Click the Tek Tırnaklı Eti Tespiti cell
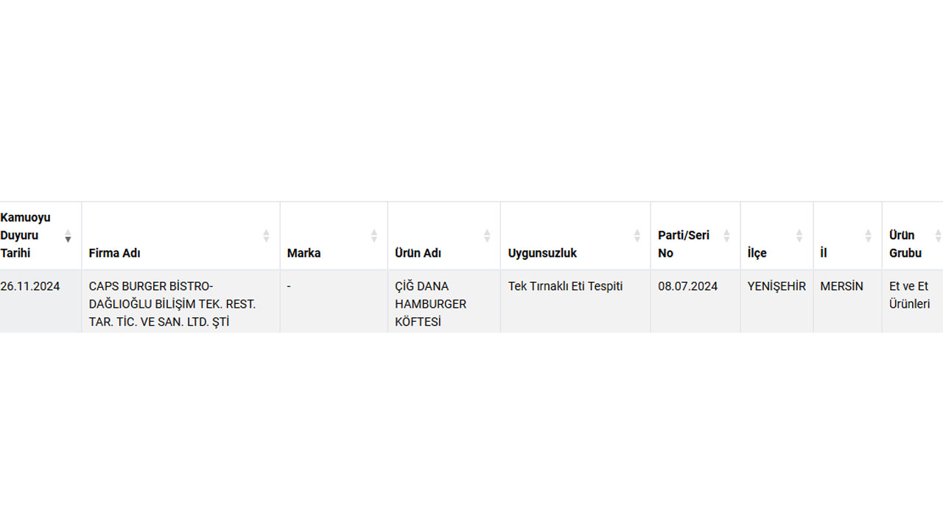The height and width of the screenshot is (530, 943). pos(565,286)
